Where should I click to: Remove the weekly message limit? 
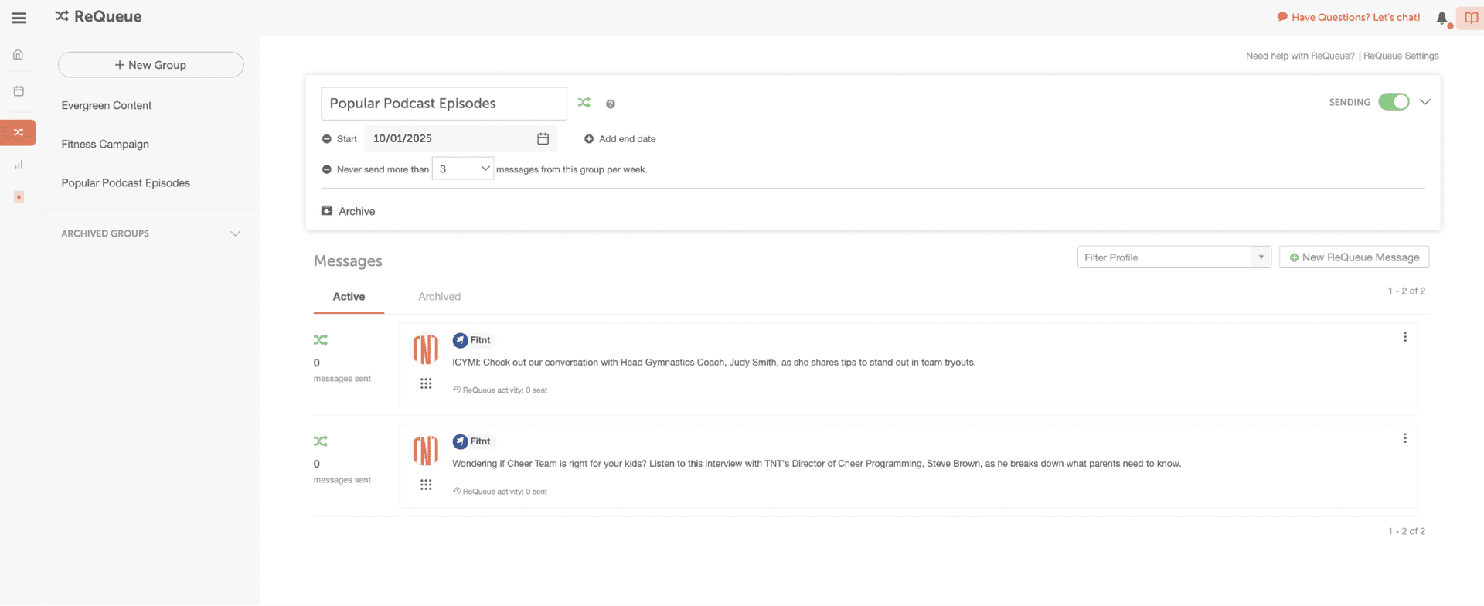[327, 169]
